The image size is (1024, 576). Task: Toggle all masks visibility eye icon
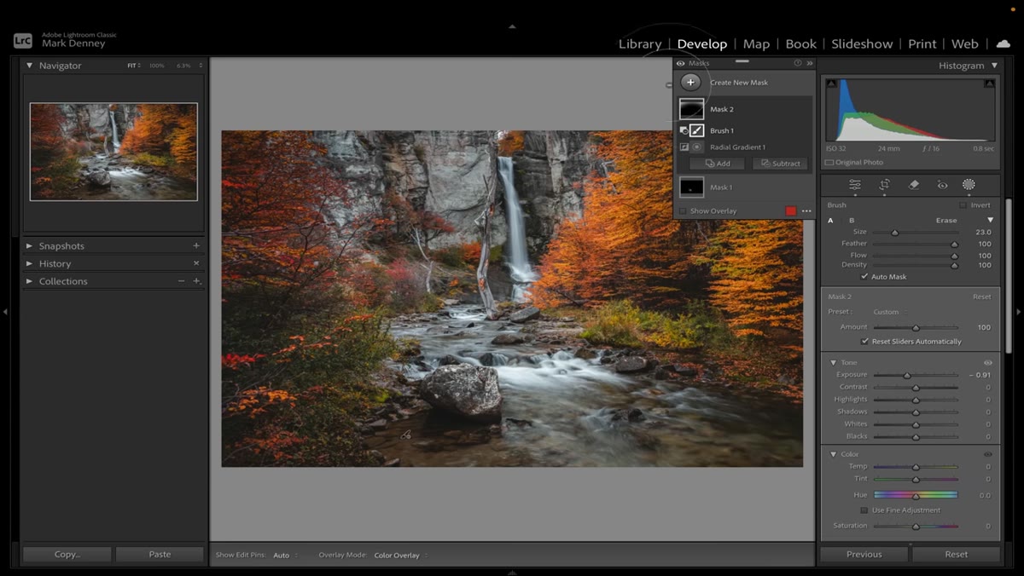(x=681, y=63)
